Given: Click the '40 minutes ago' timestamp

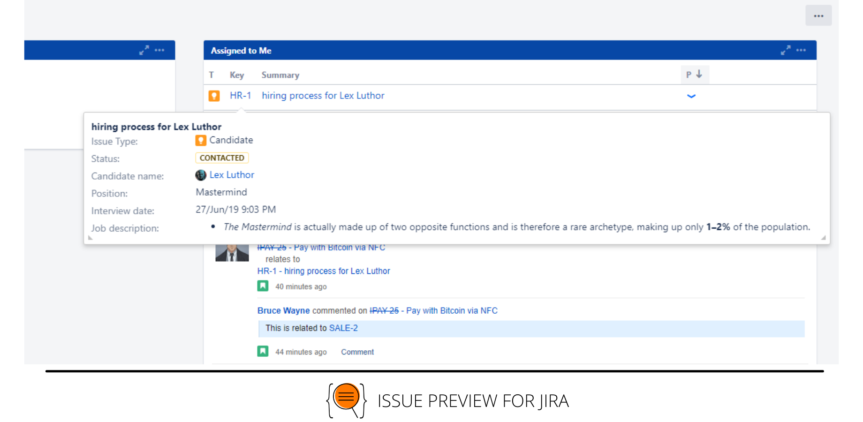Looking at the screenshot, I should (x=301, y=286).
